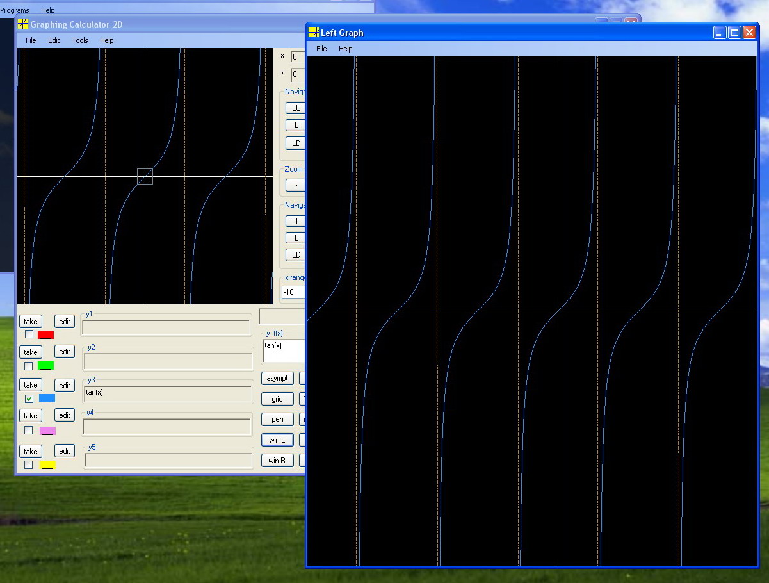Minimize the Left Graph window

[x=720, y=33]
